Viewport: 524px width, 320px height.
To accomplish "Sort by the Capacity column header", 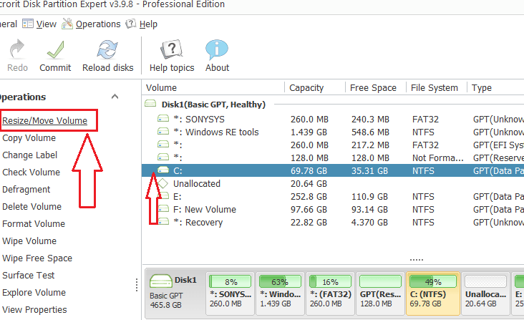I will (315, 88).
